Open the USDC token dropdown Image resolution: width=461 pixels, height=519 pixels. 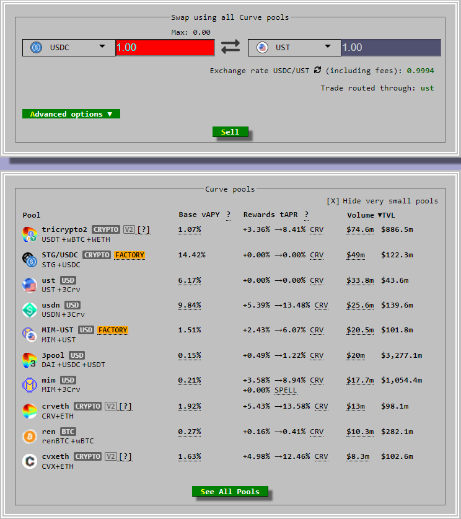point(69,48)
